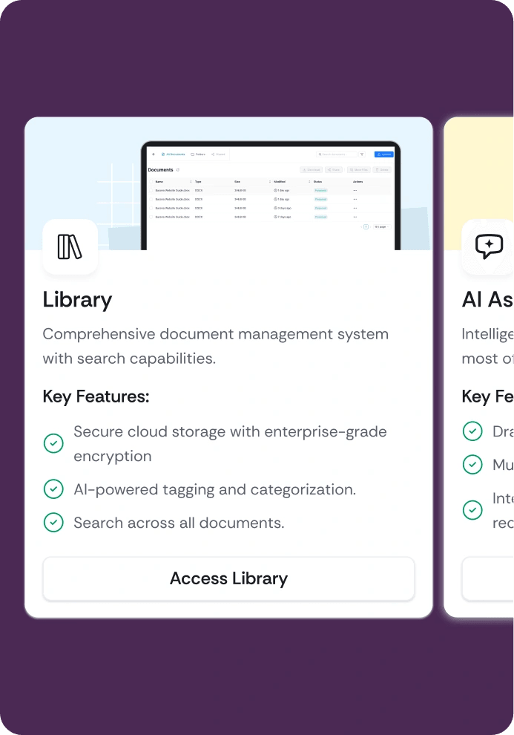
Task: Click the Library card "Key Features:" heading
Action: point(96,396)
